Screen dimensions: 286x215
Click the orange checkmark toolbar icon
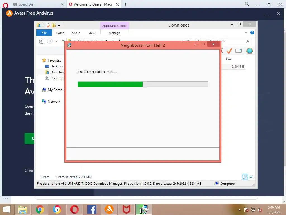pyautogui.click(x=230, y=51)
